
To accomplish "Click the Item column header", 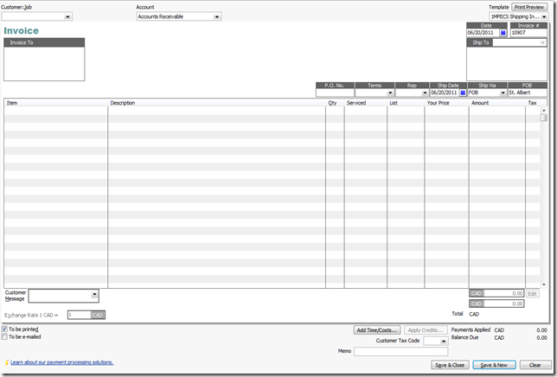I will [55, 103].
